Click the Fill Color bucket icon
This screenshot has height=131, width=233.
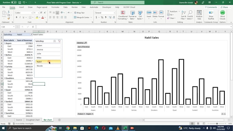pyautogui.click(x=37, y=17)
